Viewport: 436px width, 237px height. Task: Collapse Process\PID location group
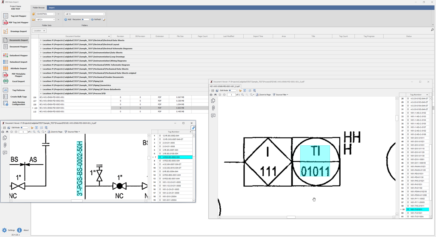(41, 93)
